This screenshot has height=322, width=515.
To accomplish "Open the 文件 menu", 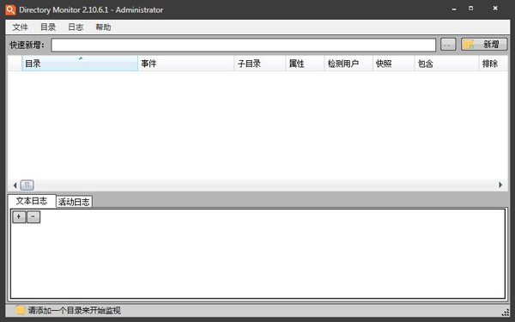I will point(20,27).
